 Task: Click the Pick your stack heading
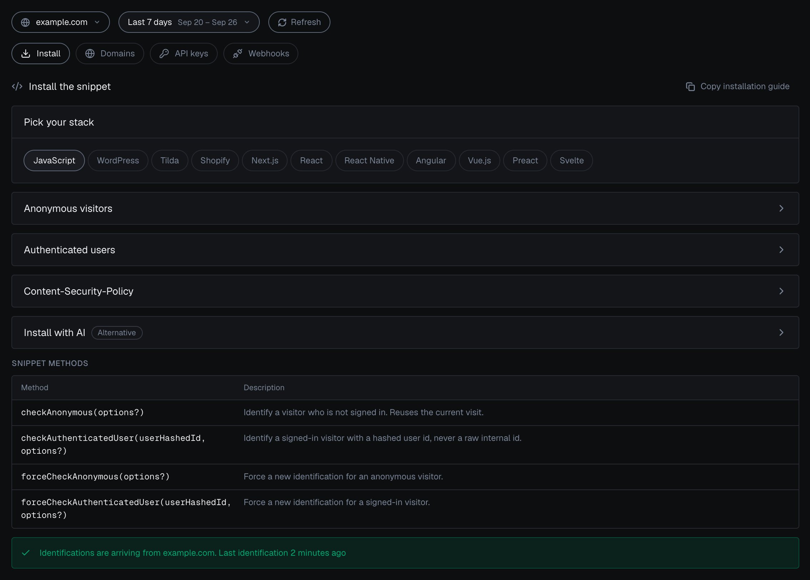tap(59, 122)
